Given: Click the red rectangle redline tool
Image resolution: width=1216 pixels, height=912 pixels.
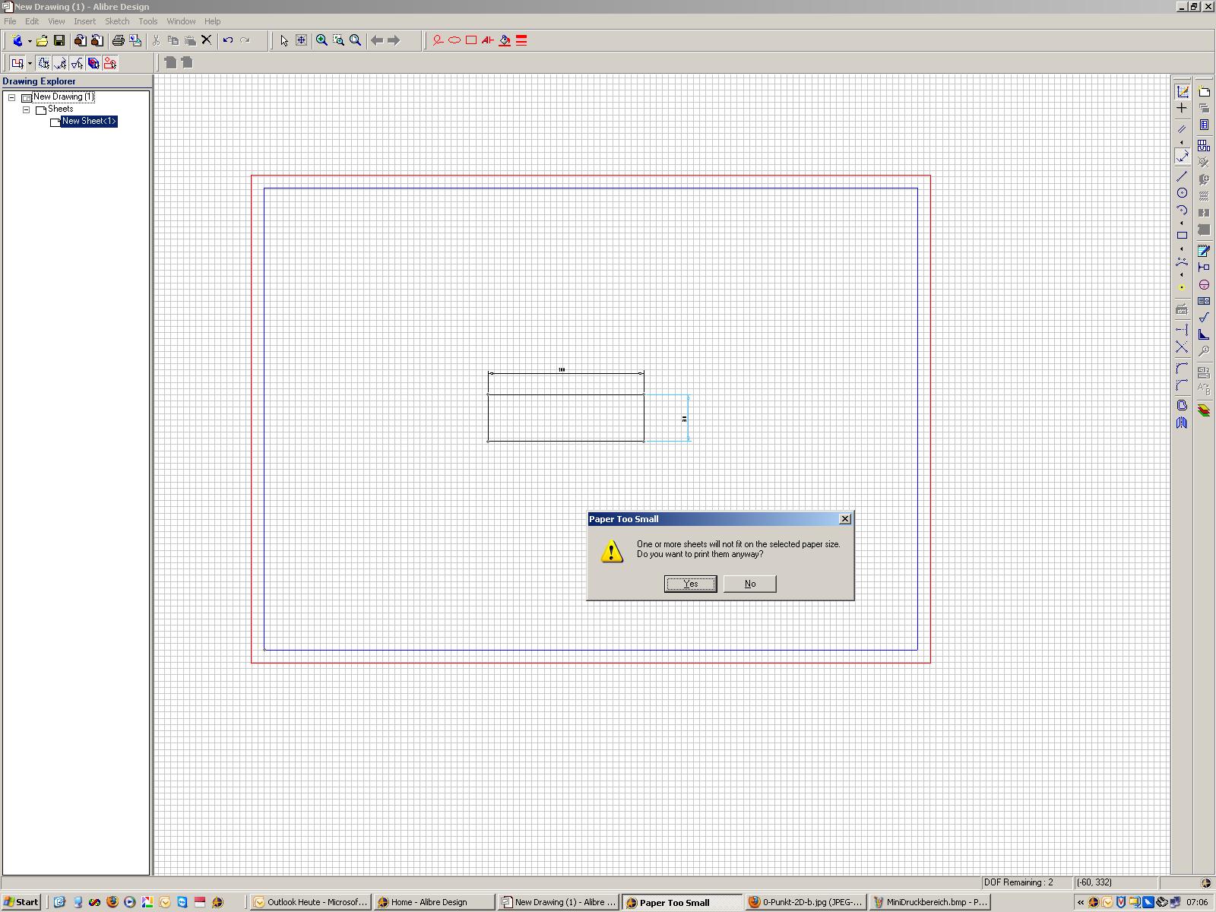Looking at the screenshot, I should coord(471,40).
